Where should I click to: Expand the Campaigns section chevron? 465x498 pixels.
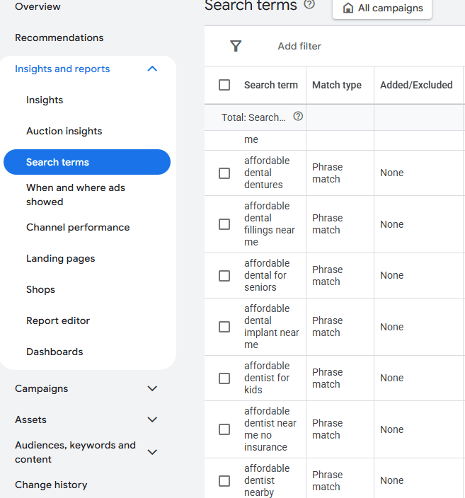pyautogui.click(x=153, y=388)
